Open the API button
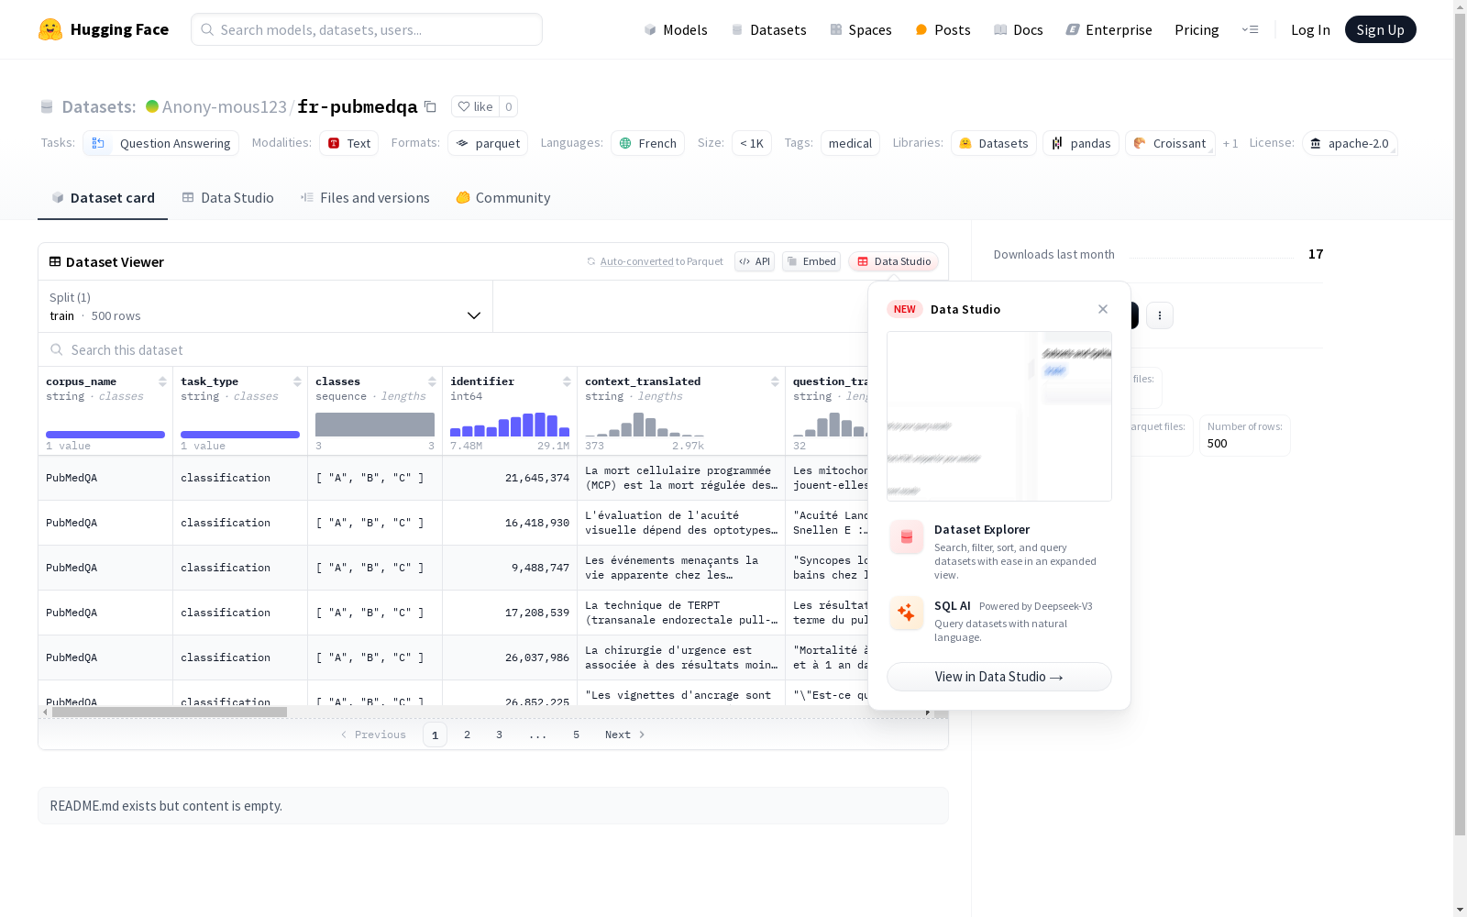Viewport: 1467px width, 917px height. click(755, 261)
